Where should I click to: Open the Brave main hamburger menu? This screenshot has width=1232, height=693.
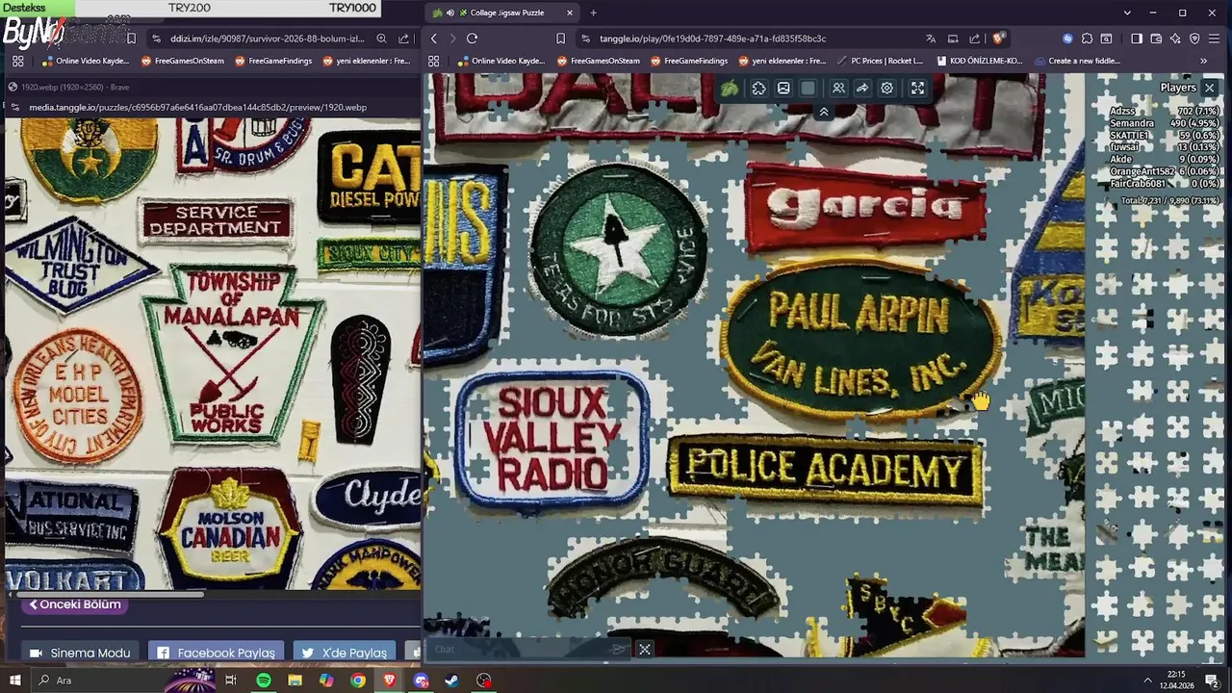[x=1215, y=38]
